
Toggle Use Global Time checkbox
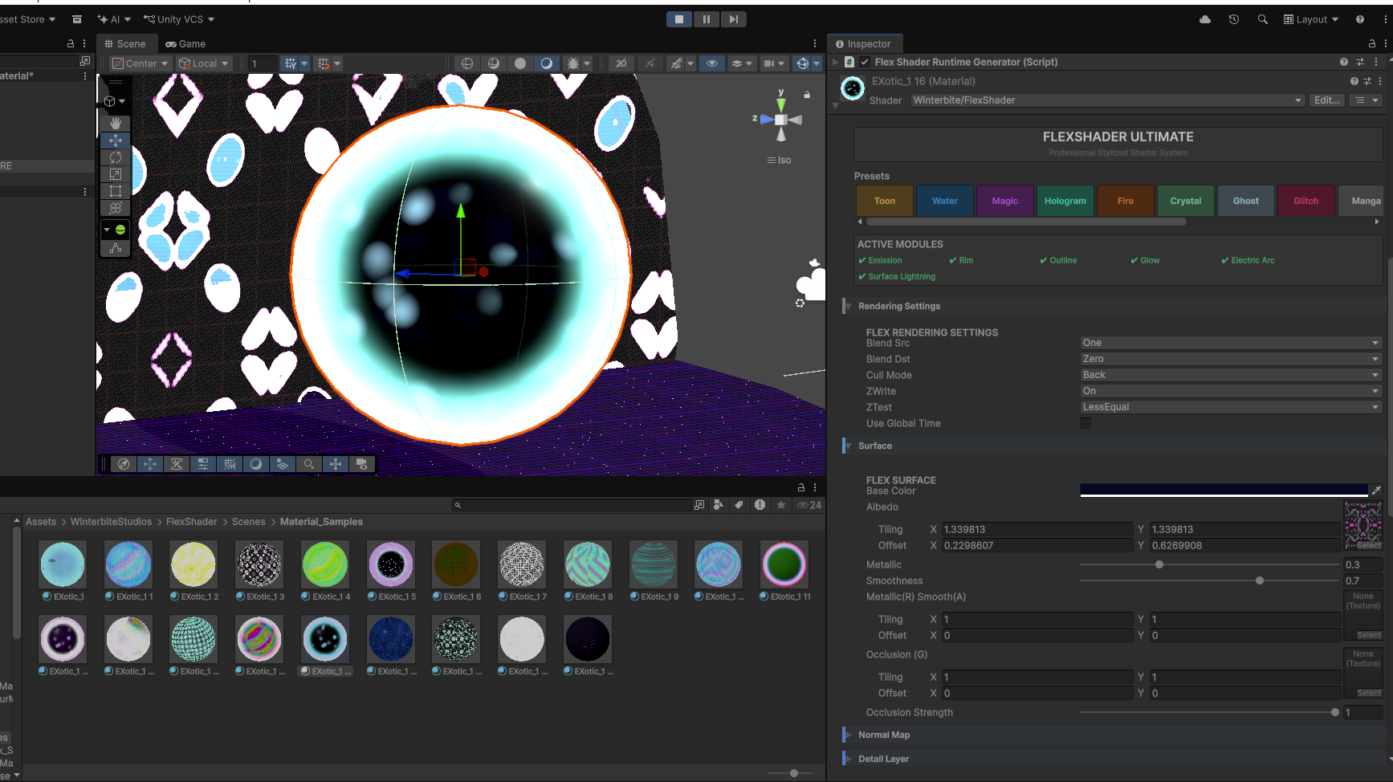[x=1085, y=423]
